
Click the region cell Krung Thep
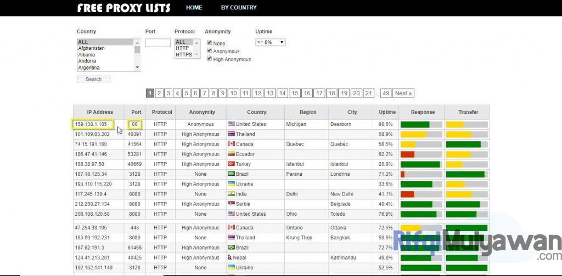click(299, 238)
